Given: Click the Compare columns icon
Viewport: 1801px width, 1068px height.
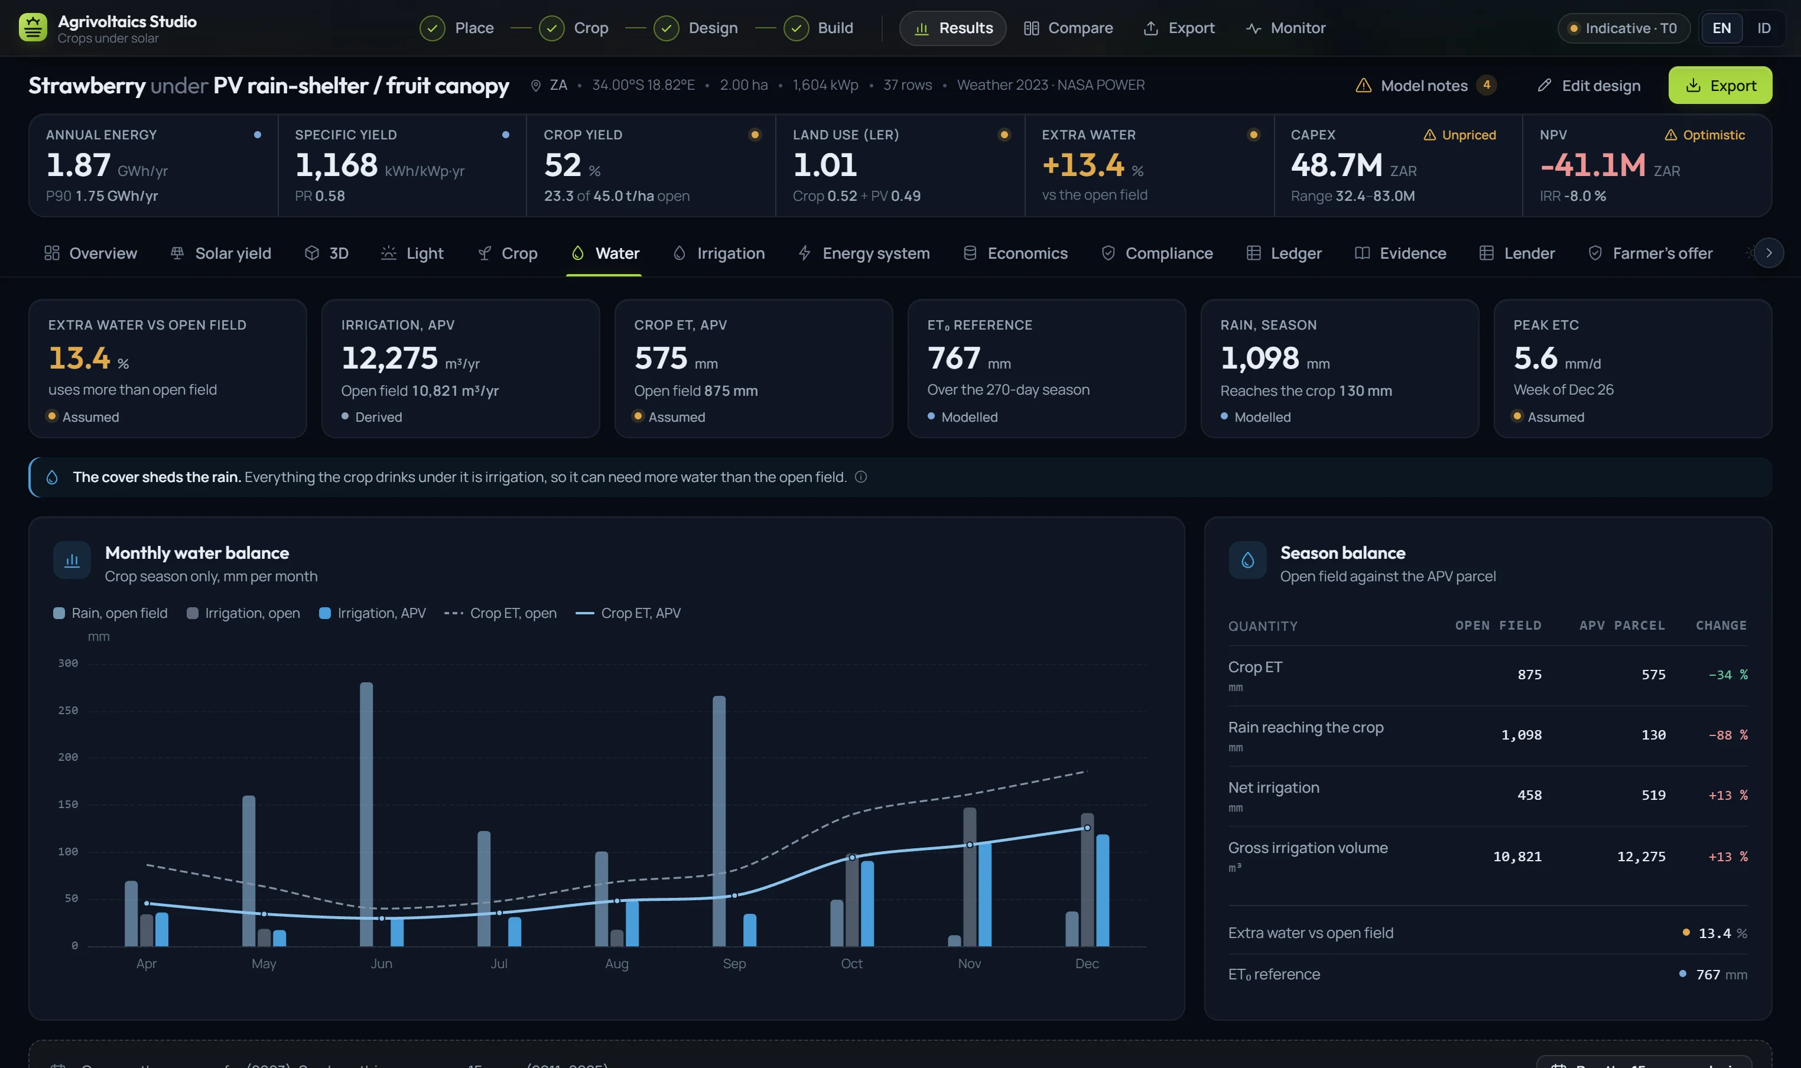Looking at the screenshot, I should click(x=1030, y=28).
